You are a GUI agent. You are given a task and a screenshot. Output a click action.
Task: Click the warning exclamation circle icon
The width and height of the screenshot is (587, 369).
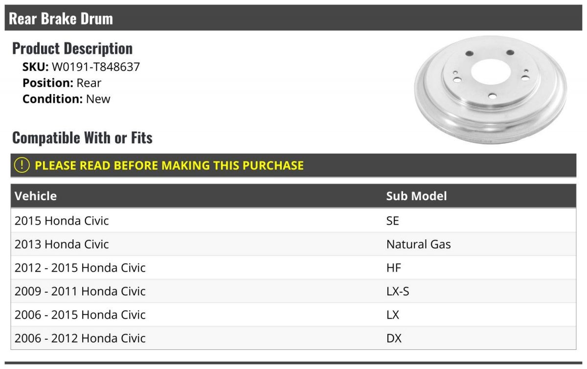coord(22,165)
